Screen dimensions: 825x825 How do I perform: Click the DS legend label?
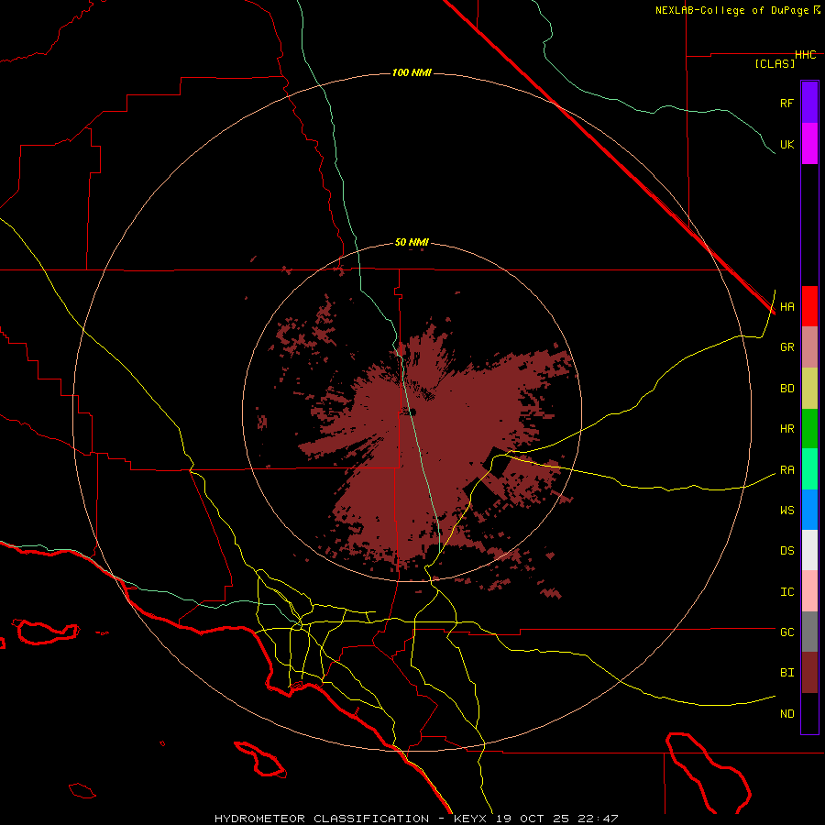[786, 551]
